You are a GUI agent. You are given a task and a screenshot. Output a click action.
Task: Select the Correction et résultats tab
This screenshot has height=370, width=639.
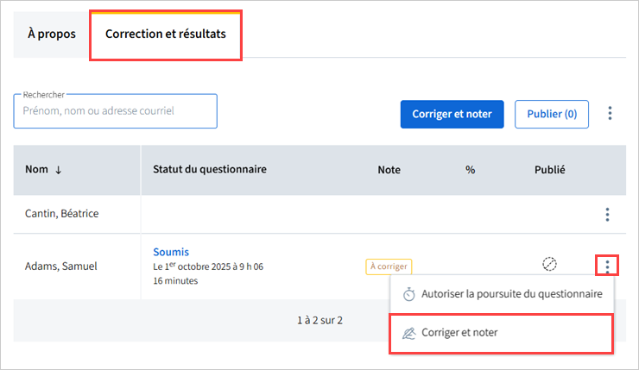165,34
